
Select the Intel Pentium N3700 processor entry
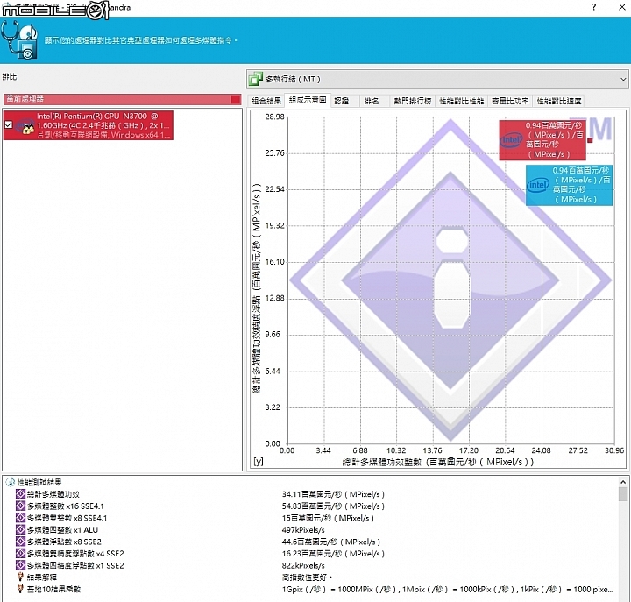[x=89, y=125]
